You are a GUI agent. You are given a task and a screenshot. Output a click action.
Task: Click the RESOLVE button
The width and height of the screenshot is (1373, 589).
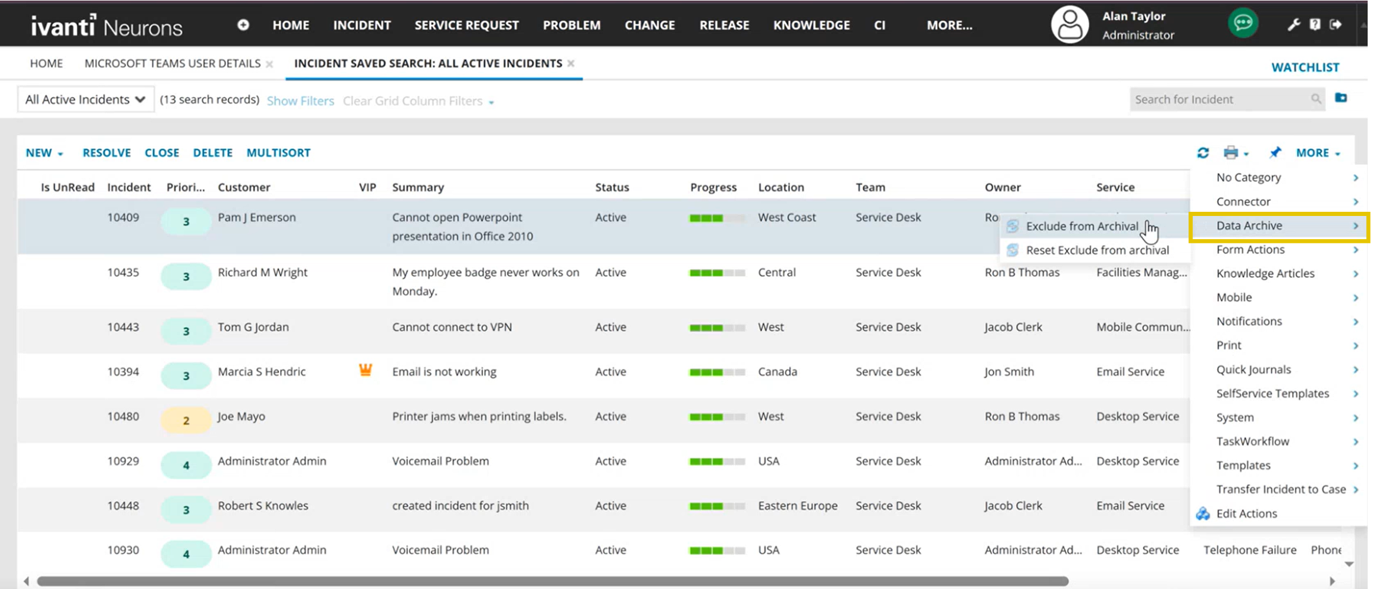(106, 153)
